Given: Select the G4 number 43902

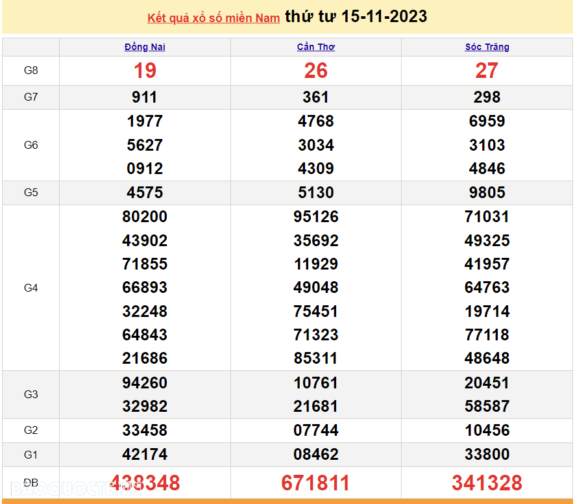Looking at the screenshot, I should pos(145,240).
